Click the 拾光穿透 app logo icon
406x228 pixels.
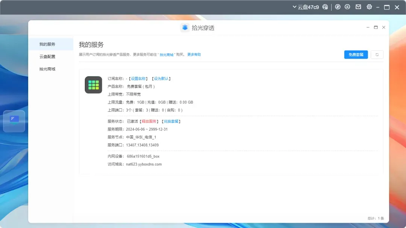[185, 28]
